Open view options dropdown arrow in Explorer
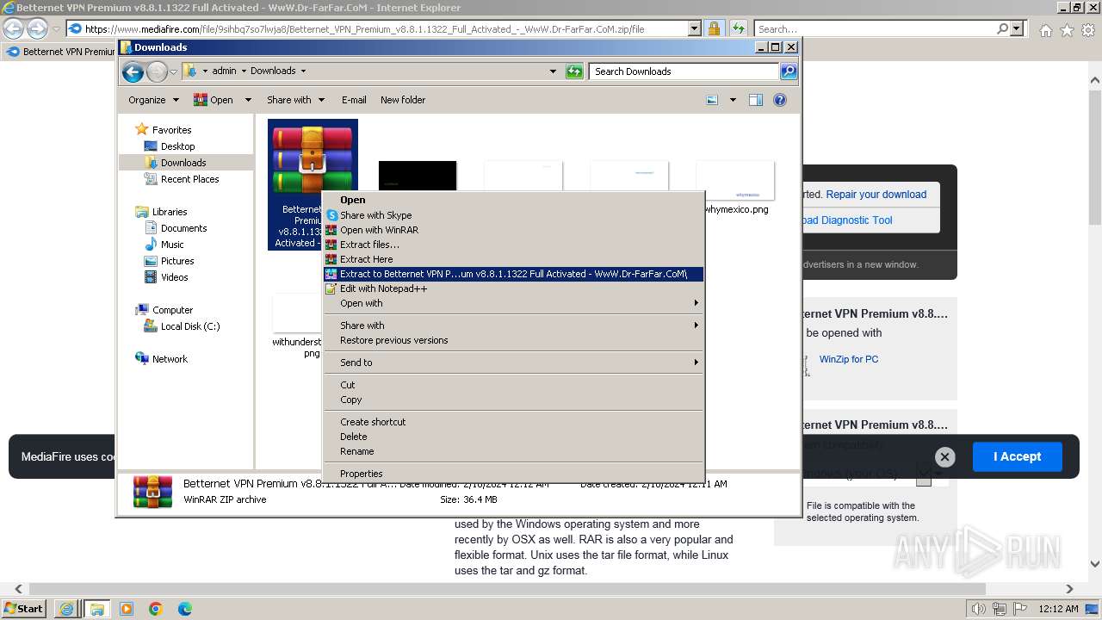This screenshot has width=1102, height=620. coord(733,100)
